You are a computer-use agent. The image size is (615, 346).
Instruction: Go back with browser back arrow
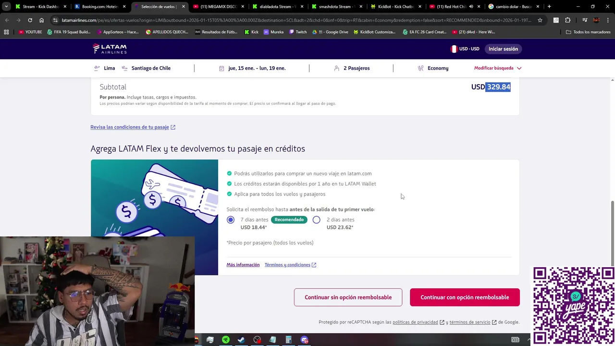click(7, 20)
